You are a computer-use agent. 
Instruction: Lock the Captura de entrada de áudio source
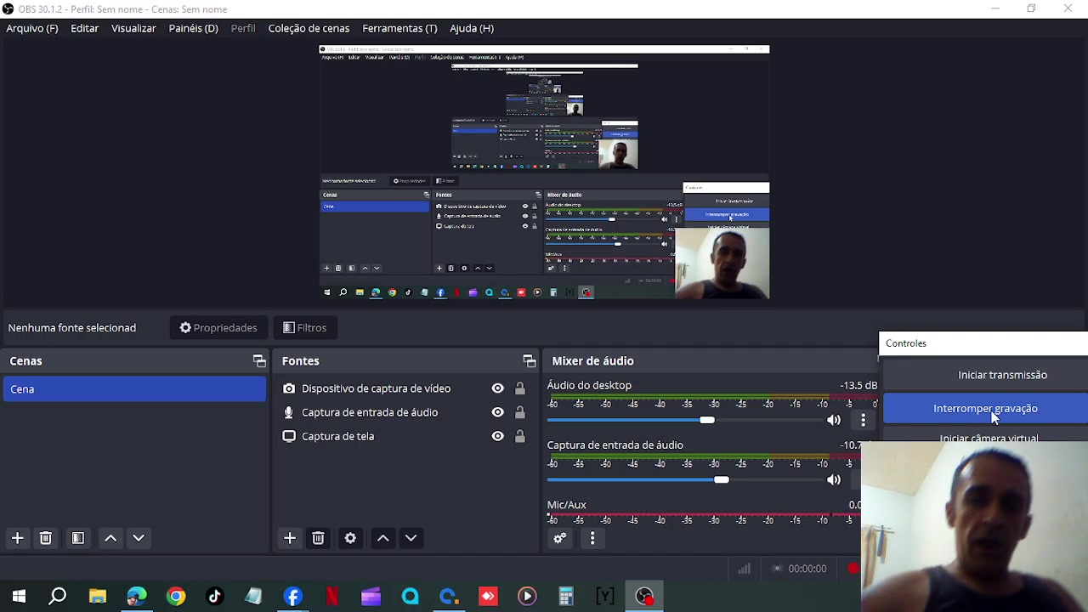[x=519, y=412]
